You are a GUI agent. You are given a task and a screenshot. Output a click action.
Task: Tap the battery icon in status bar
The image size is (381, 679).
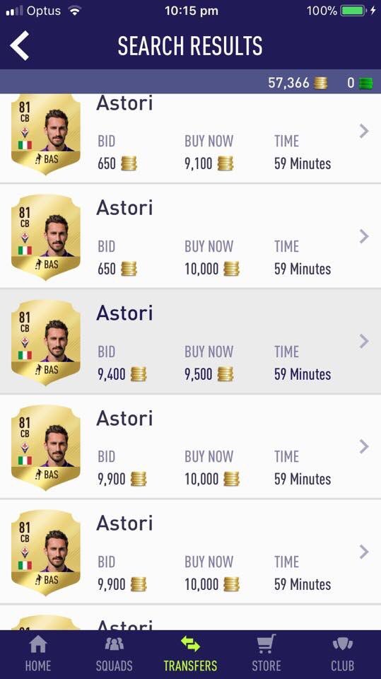(353, 11)
